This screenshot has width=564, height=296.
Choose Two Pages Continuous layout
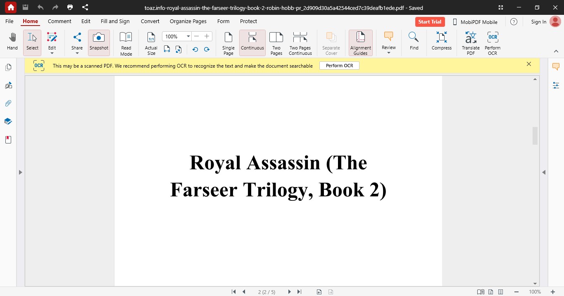[x=300, y=43]
